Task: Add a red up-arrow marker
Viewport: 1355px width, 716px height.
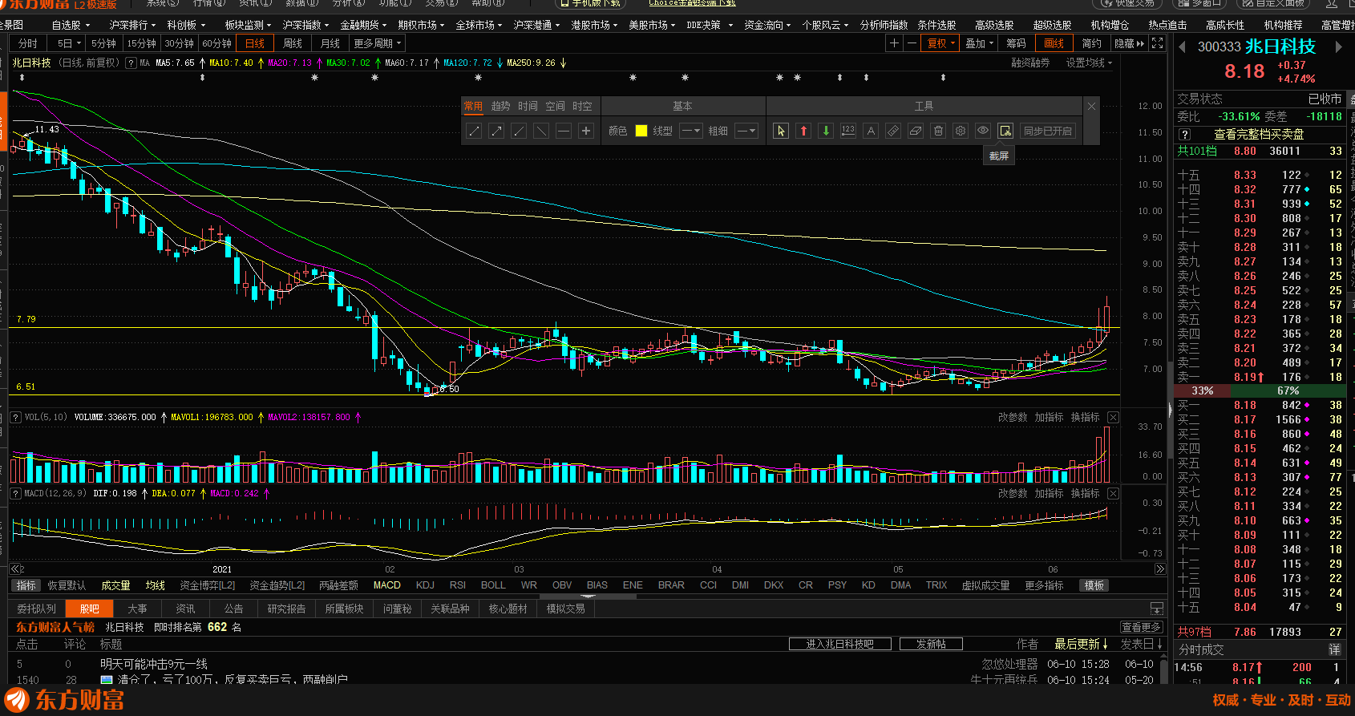Action: tap(803, 131)
